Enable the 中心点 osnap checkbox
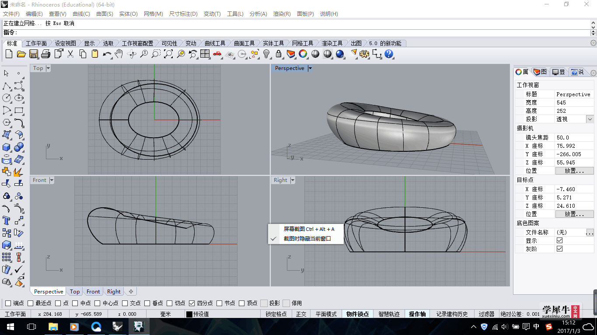This screenshot has height=335, width=597. point(98,303)
